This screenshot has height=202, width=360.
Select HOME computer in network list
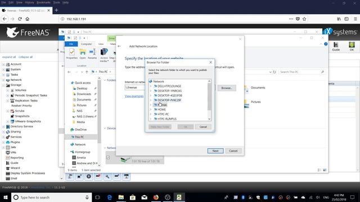tap(161, 109)
